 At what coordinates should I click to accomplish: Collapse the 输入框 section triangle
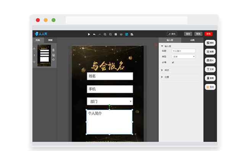point(162,46)
